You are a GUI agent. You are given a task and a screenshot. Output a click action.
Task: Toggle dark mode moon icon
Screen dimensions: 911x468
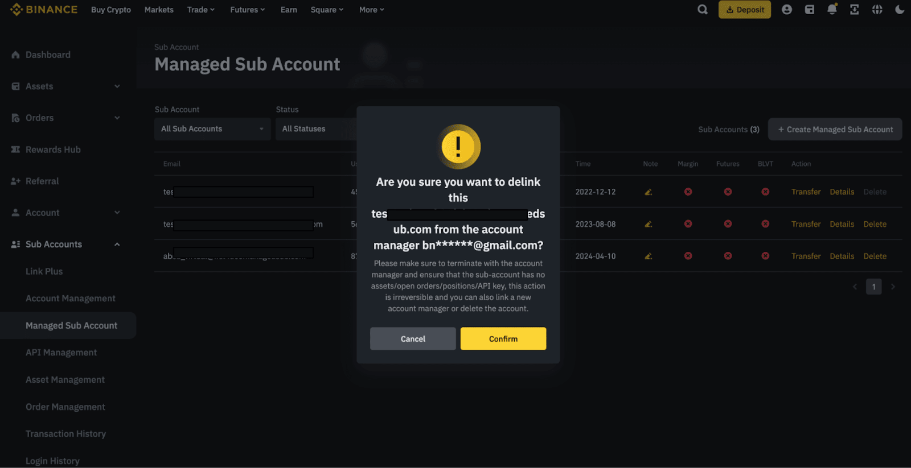pyautogui.click(x=900, y=10)
